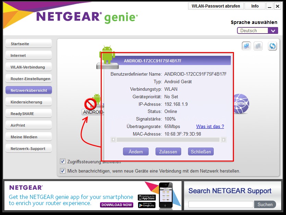The width and height of the screenshot is (286, 215).
Task: Click the Internet globe icon
Action: click(x=241, y=104)
